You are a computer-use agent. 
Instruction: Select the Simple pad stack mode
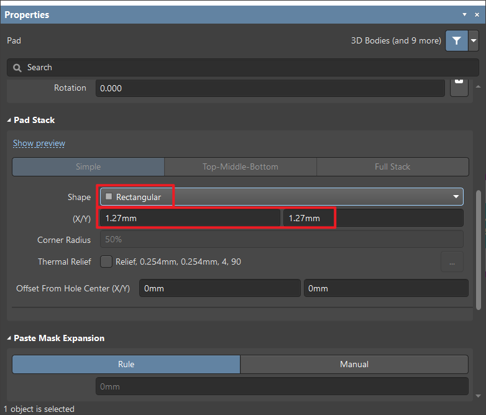click(x=88, y=166)
